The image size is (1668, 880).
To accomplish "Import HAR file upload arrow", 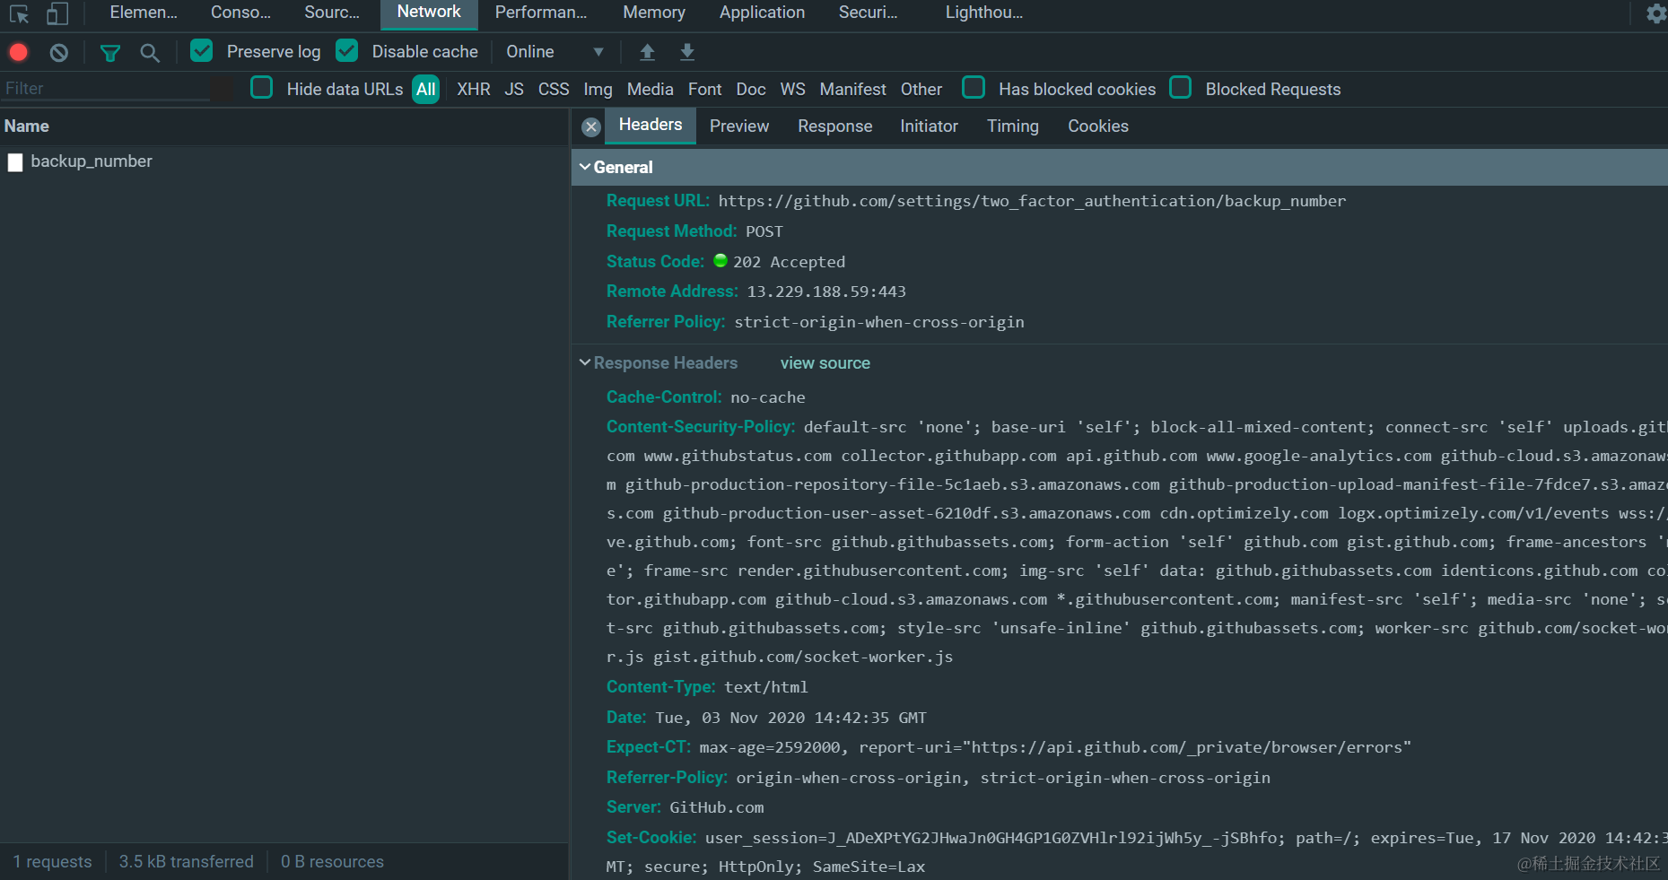I will click(647, 52).
